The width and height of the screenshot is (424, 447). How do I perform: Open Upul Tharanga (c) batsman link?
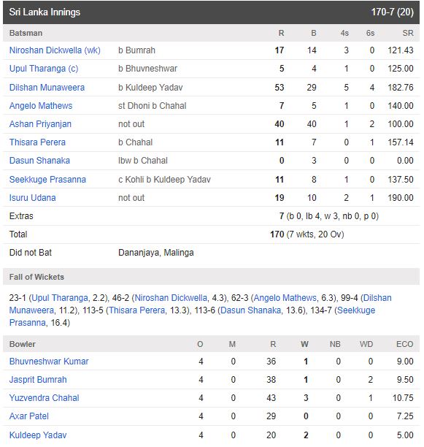pyautogui.click(x=44, y=69)
